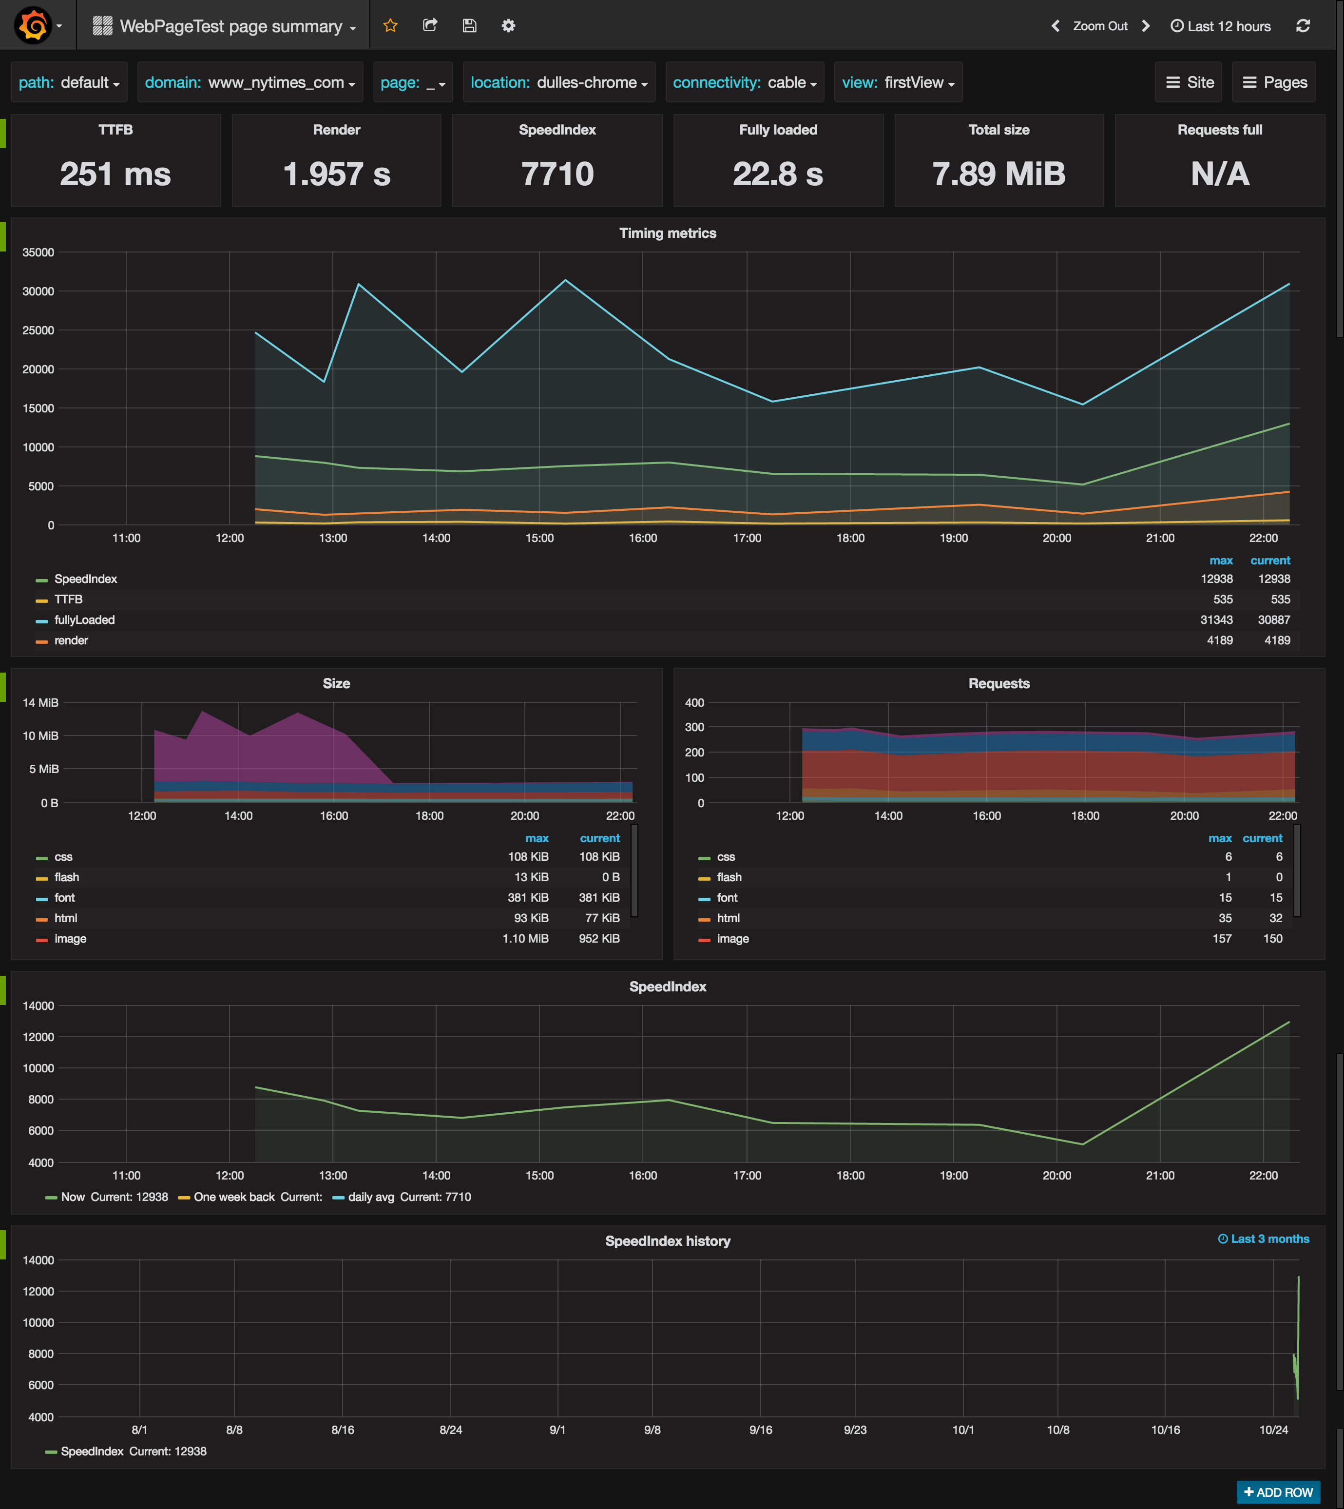Shift time range forward with right chevron
The width and height of the screenshot is (1344, 1509).
pyautogui.click(x=1146, y=26)
